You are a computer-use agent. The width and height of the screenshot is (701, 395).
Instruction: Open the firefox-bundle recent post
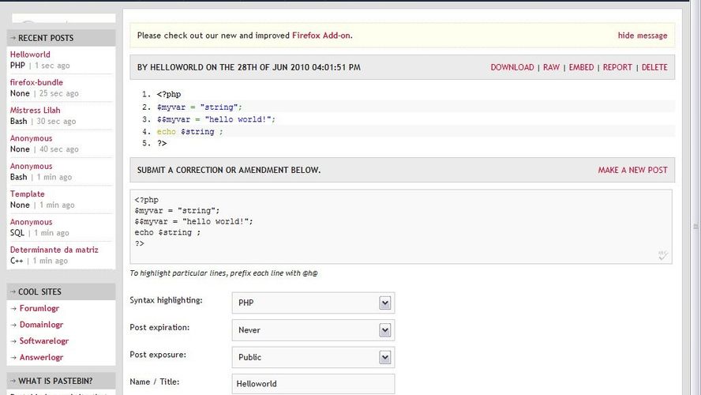pos(36,82)
